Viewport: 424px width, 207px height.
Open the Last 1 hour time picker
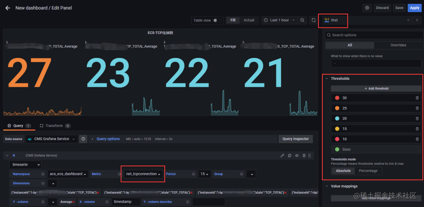[280, 20]
